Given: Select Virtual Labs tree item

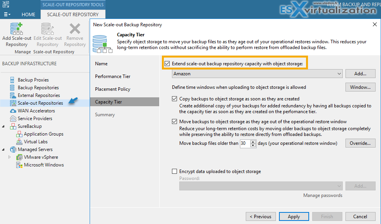Looking at the screenshot, I should [x=36, y=142].
